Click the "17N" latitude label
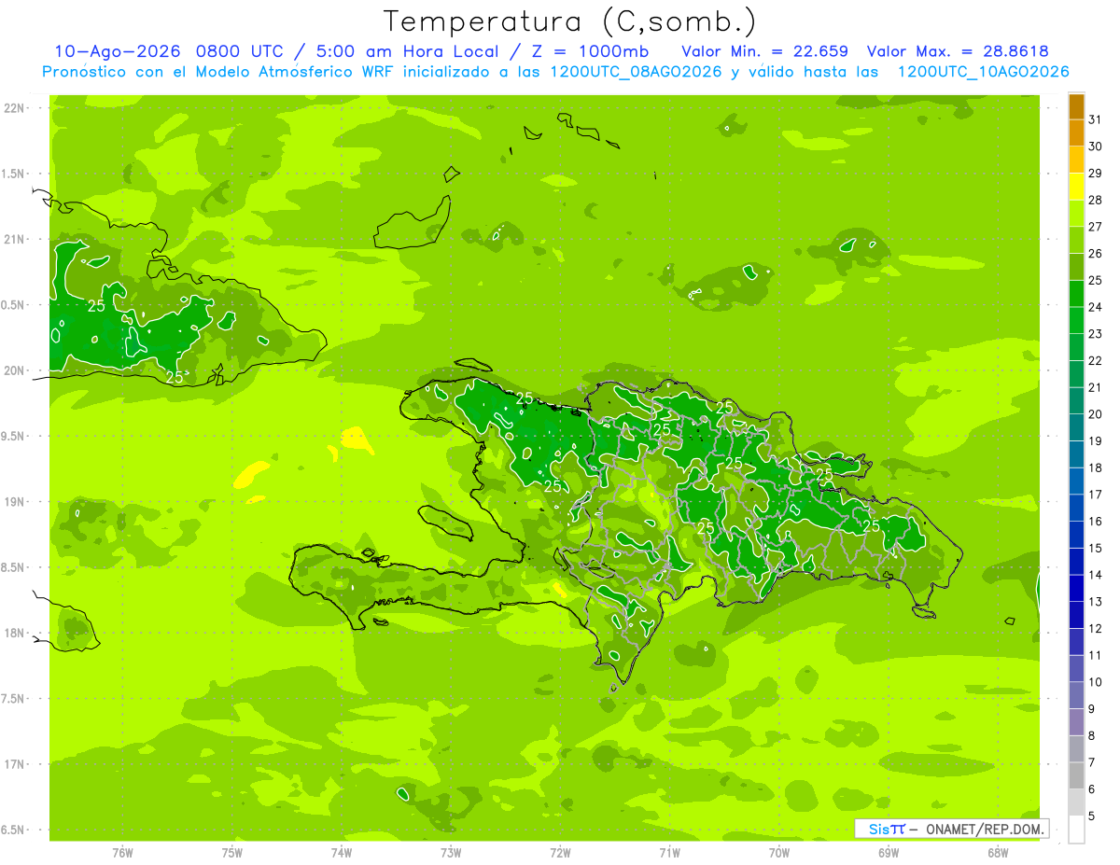 click(15, 765)
